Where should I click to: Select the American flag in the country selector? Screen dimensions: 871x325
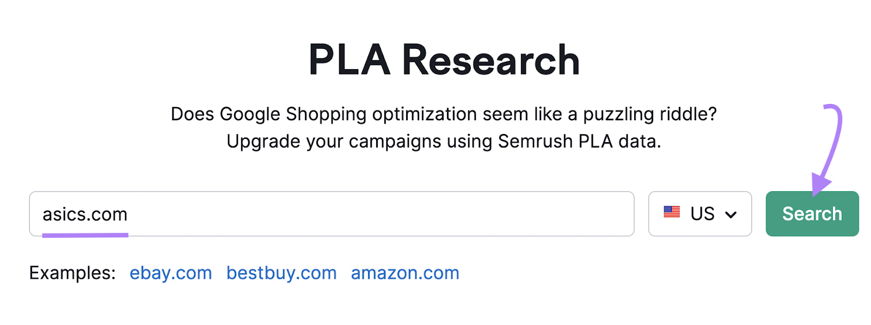pyautogui.click(x=673, y=213)
